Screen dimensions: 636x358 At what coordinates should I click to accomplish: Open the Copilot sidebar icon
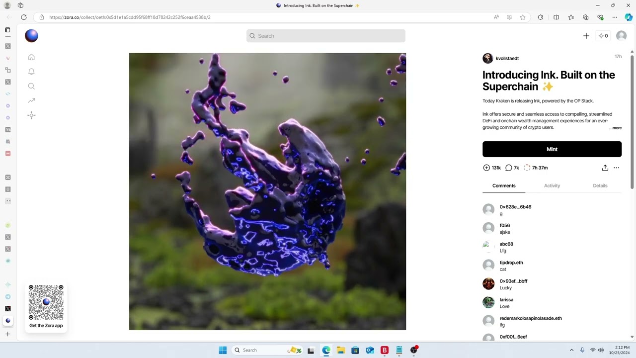pyautogui.click(x=629, y=17)
